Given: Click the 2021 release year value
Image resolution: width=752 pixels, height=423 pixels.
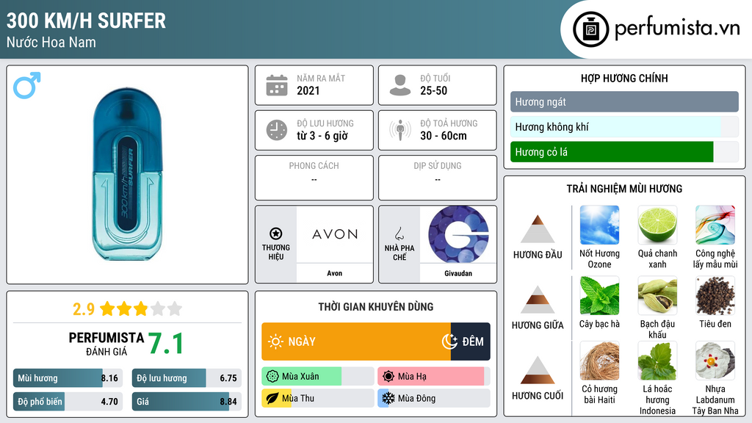Looking at the screenshot, I should (308, 90).
